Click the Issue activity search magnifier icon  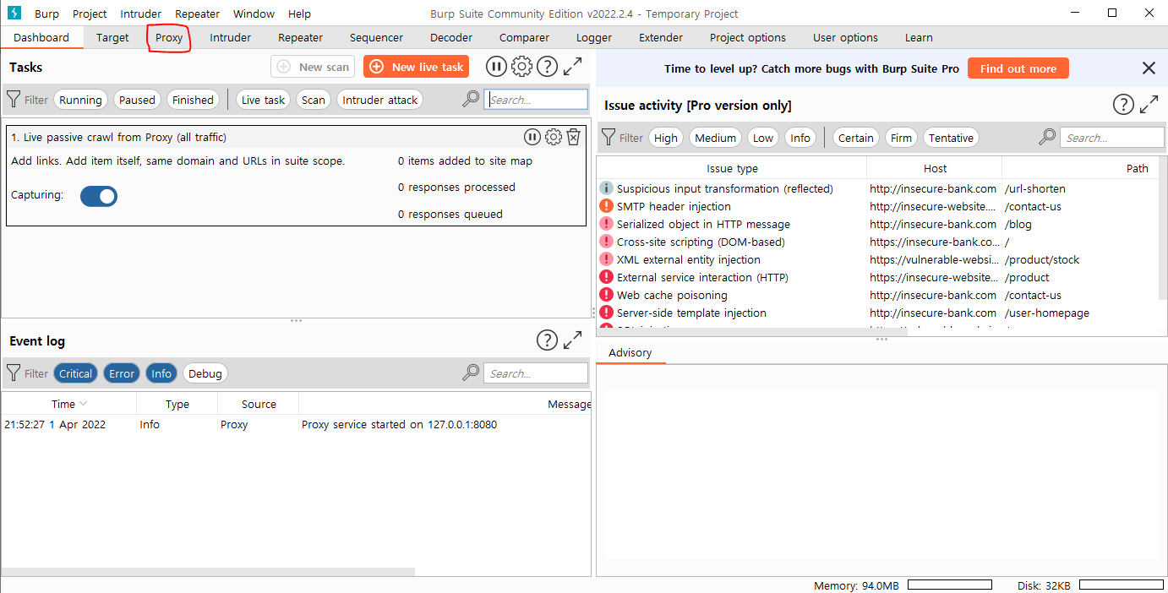pos(1047,138)
